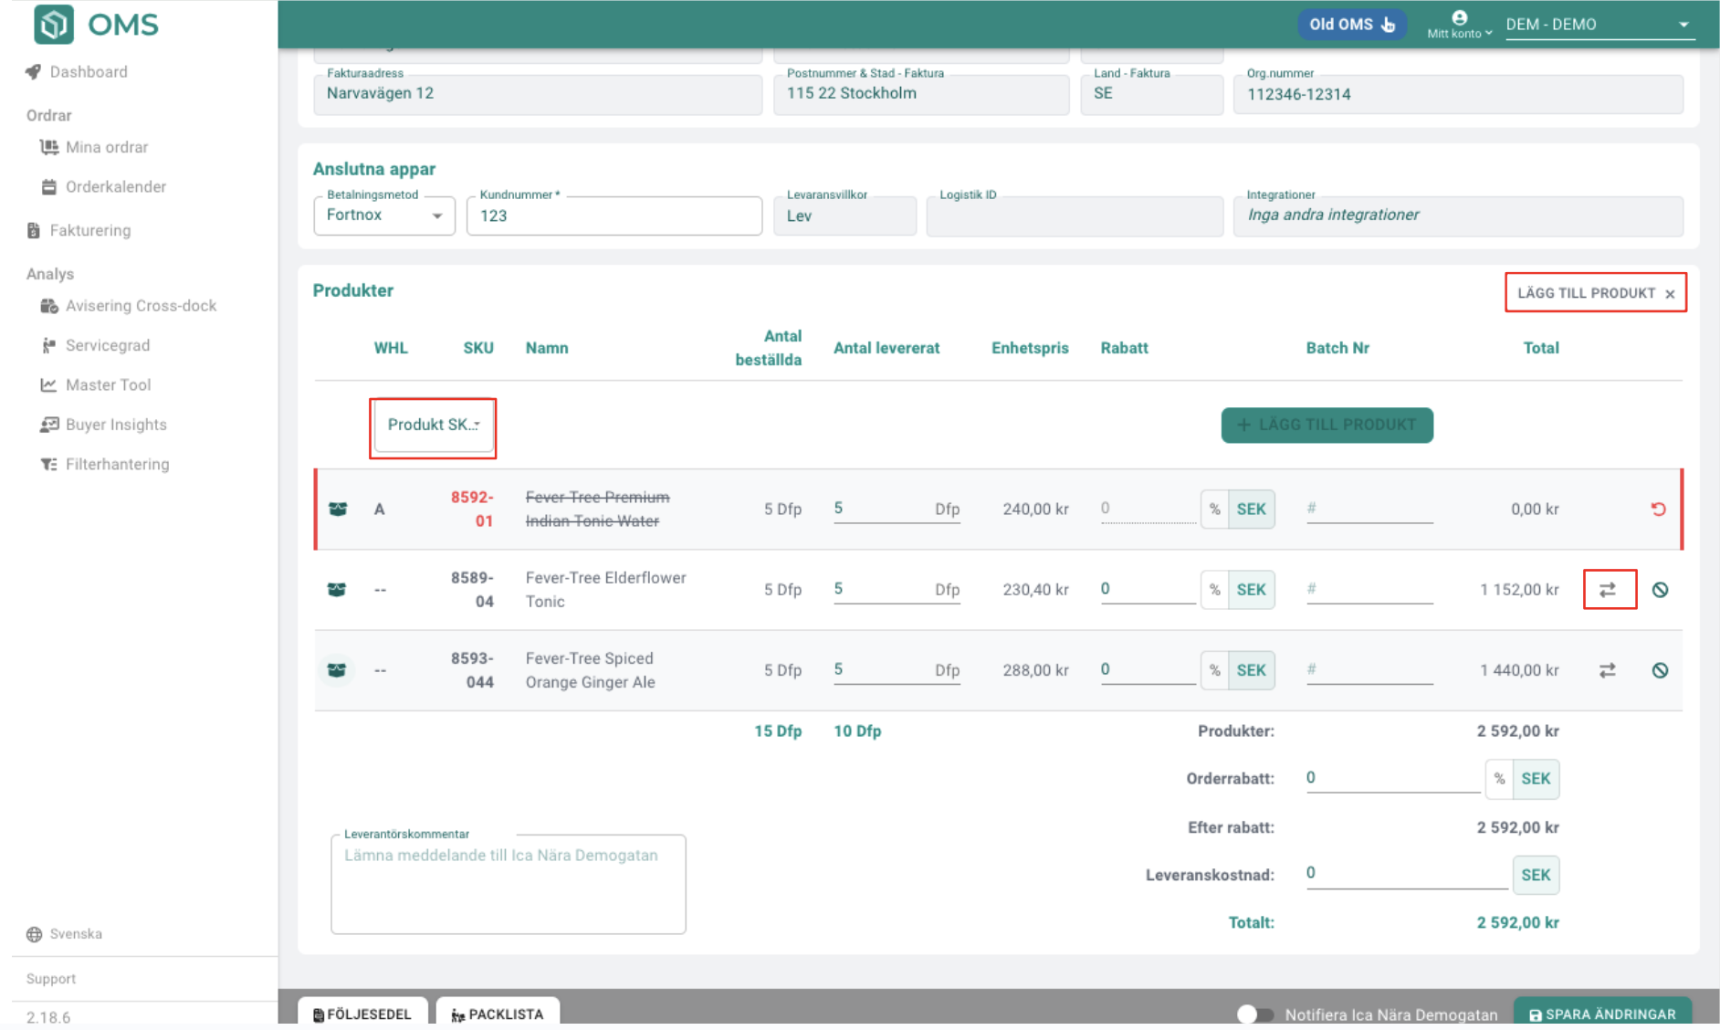The image size is (1720, 1030).
Task: Open Avisering Cross-dock page
Action: tap(141, 306)
